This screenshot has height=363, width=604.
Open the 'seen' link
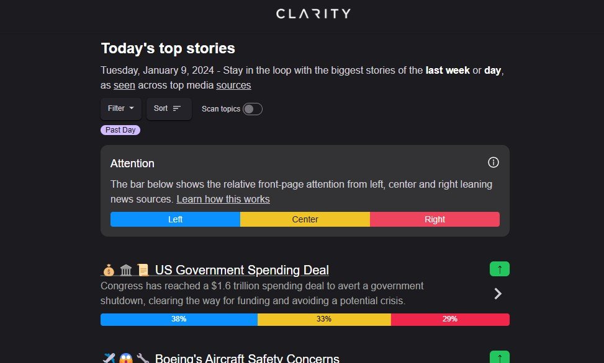(x=124, y=85)
